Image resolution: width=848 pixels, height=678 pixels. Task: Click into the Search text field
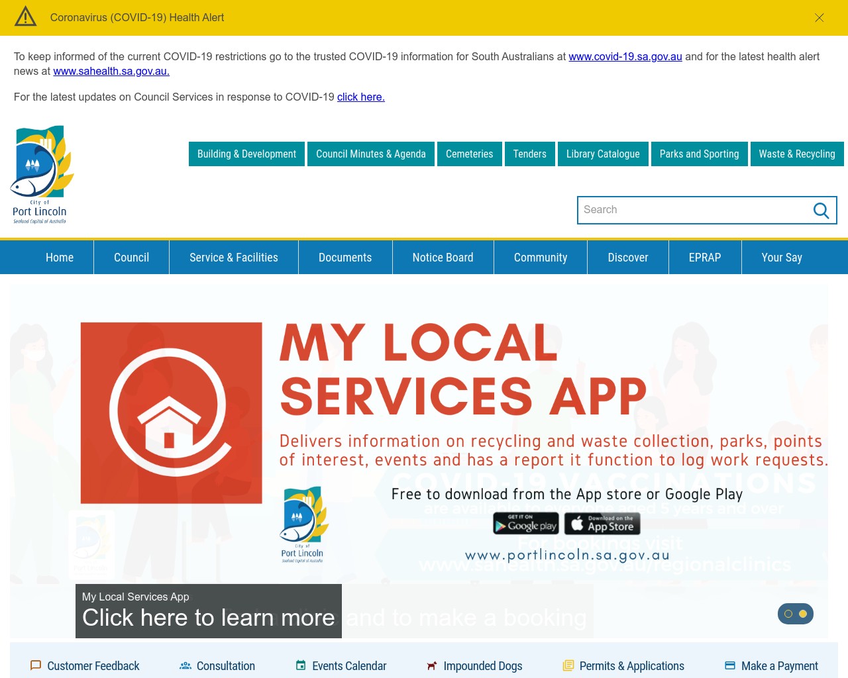click(x=692, y=210)
